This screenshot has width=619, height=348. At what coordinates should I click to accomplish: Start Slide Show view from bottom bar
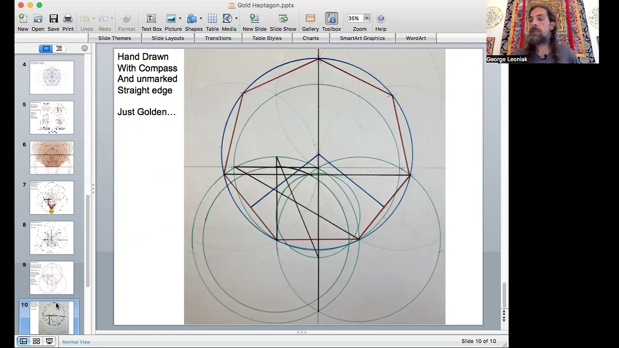[49, 341]
